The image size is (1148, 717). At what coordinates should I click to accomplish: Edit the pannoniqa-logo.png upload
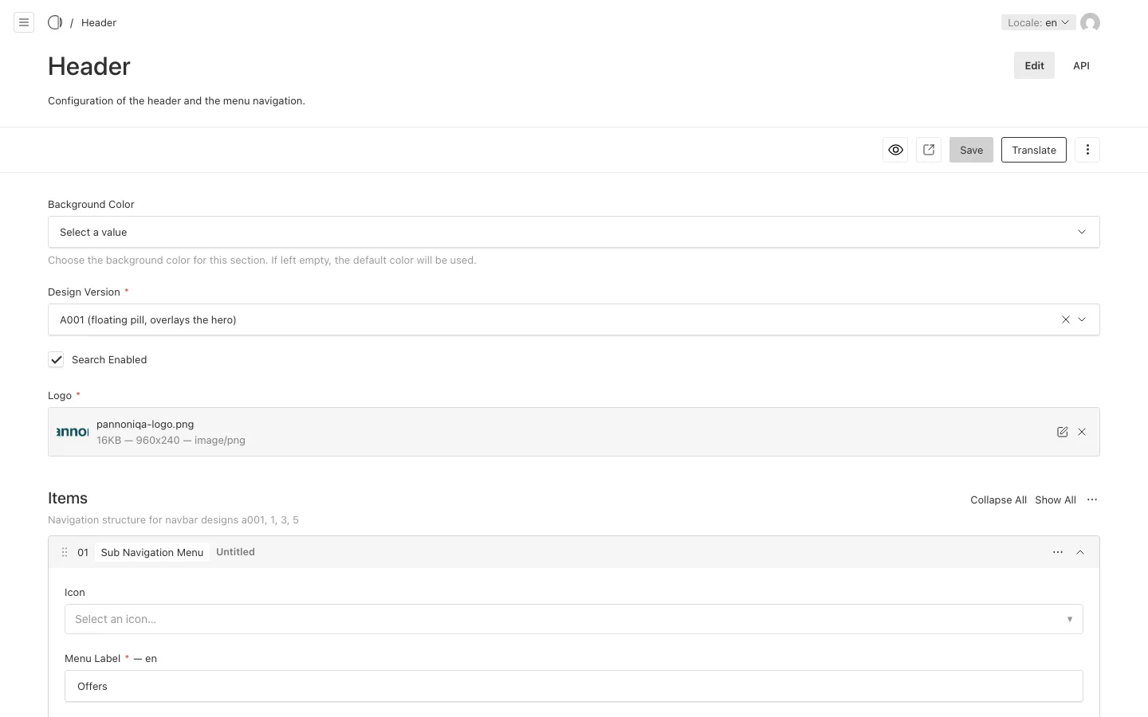point(1062,432)
